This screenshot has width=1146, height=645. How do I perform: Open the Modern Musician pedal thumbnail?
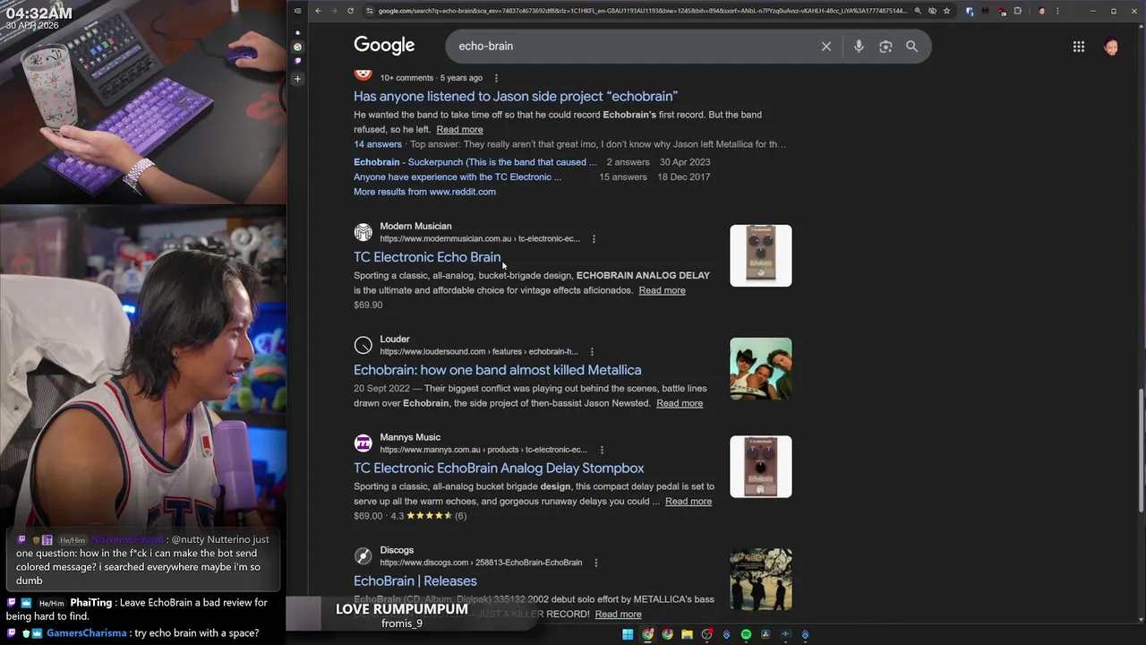(x=761, y=255)
